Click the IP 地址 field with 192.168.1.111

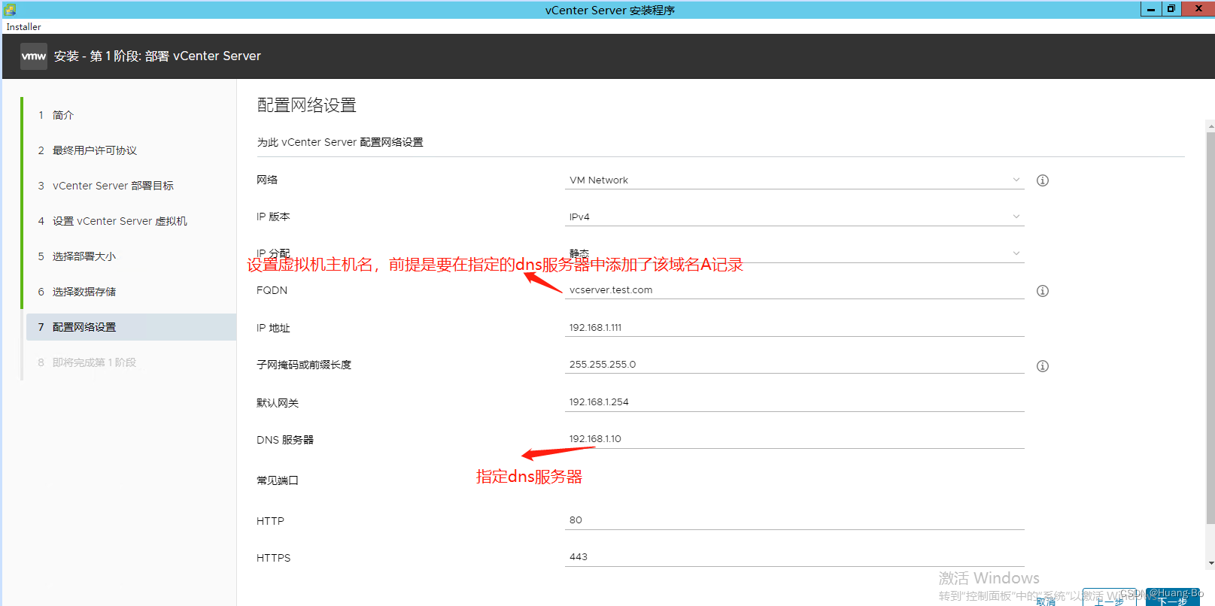(x=794, y=328)
